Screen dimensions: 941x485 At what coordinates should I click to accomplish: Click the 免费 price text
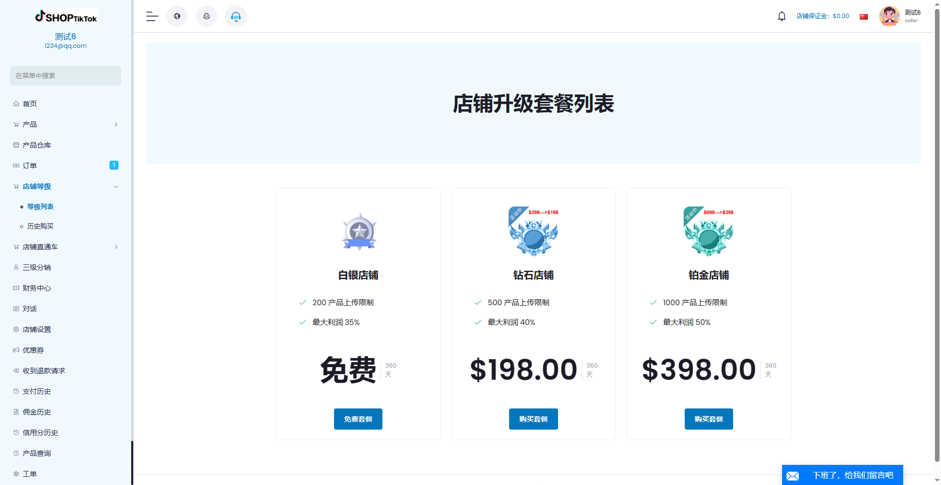[348, 370]
